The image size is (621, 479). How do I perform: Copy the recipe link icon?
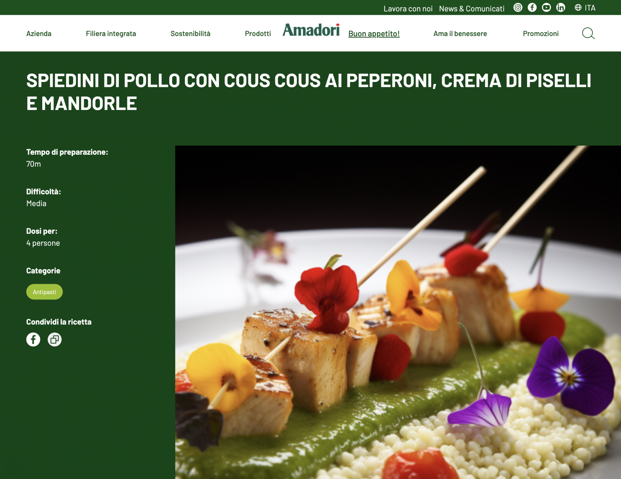click(x=55, y=340)
